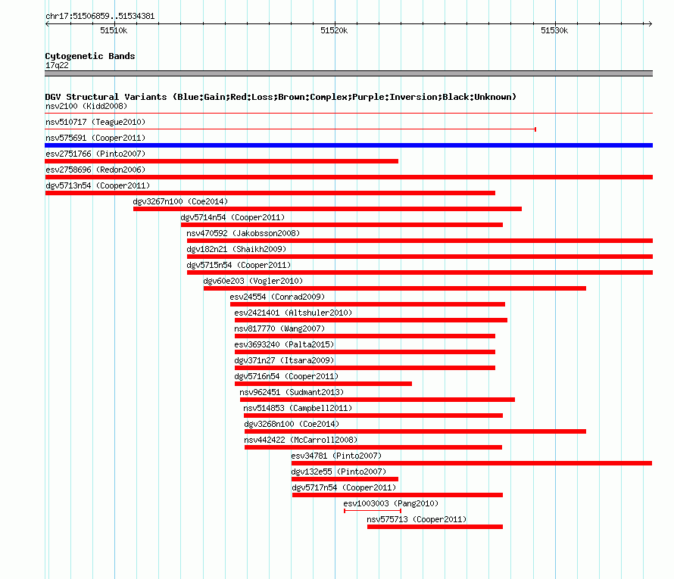Click dgv5715n54 (Cooper2011) label
This screenshot has width=674, height=579.
pyautogui.click(x=239, y=265)
